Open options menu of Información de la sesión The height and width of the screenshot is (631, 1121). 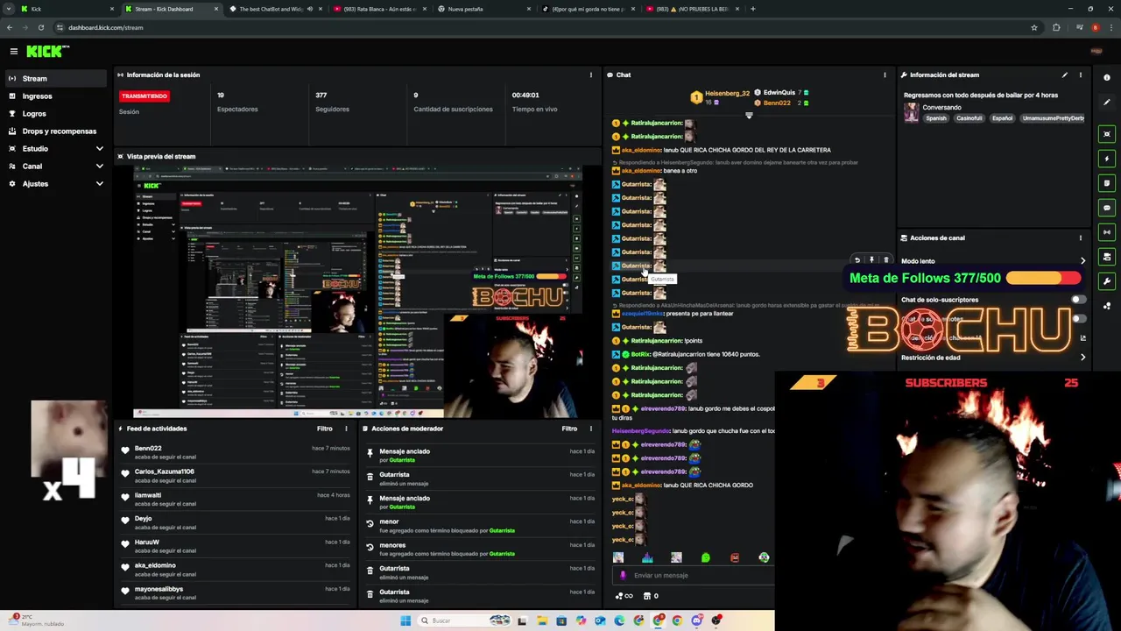tap(590, 75)
